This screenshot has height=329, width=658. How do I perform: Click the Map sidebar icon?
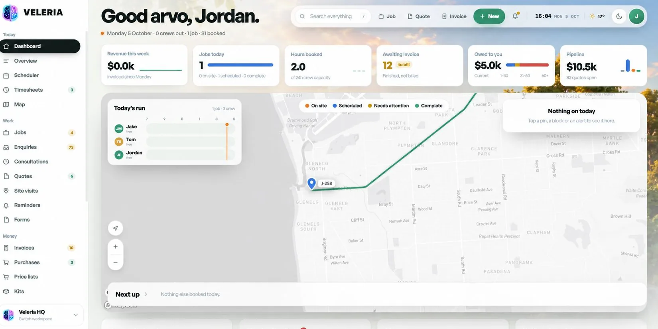click(6, 104)
